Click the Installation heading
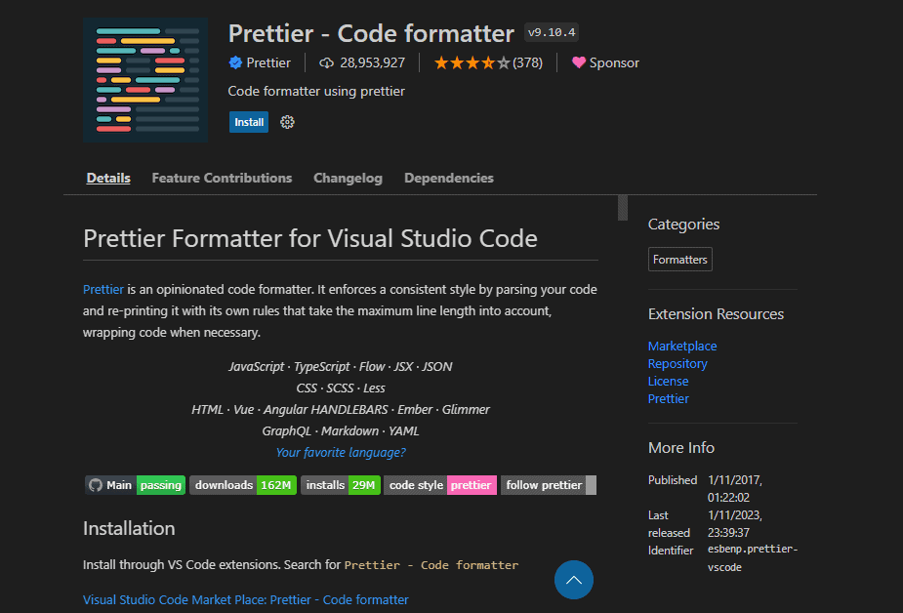The image size is (903, 613). pyautogui.click(x=129, y=528)
